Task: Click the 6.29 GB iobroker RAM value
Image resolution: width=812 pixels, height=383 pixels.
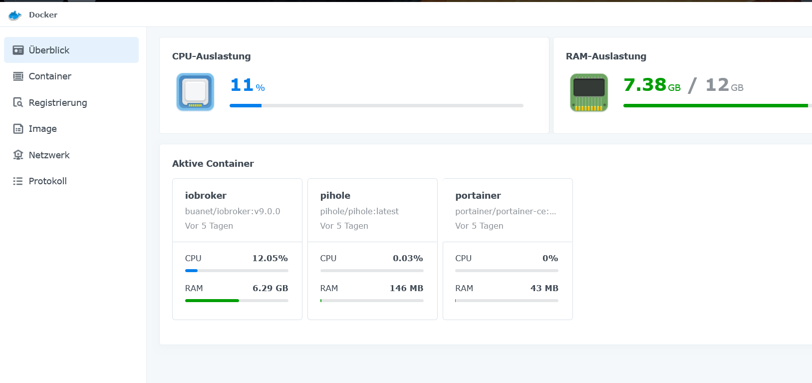Action: pyautogui.click(x=271, y=288)
